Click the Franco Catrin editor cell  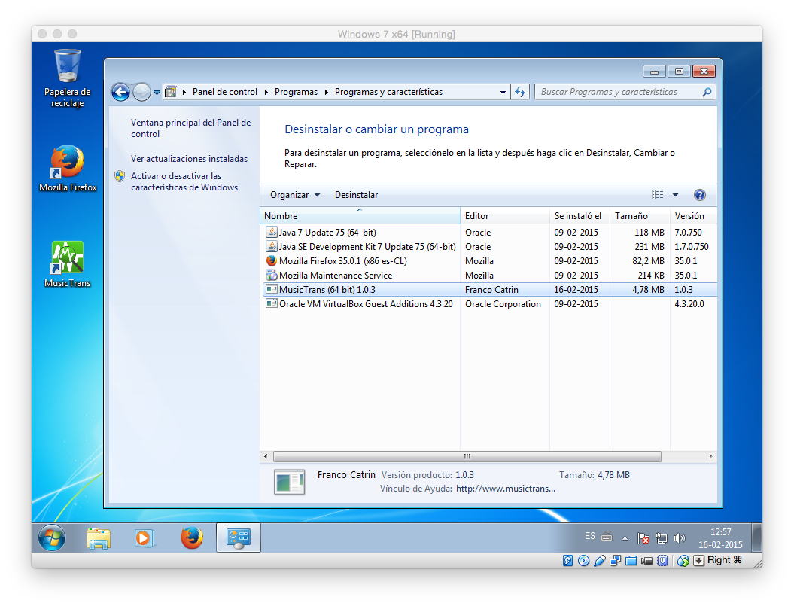point(491,290)
